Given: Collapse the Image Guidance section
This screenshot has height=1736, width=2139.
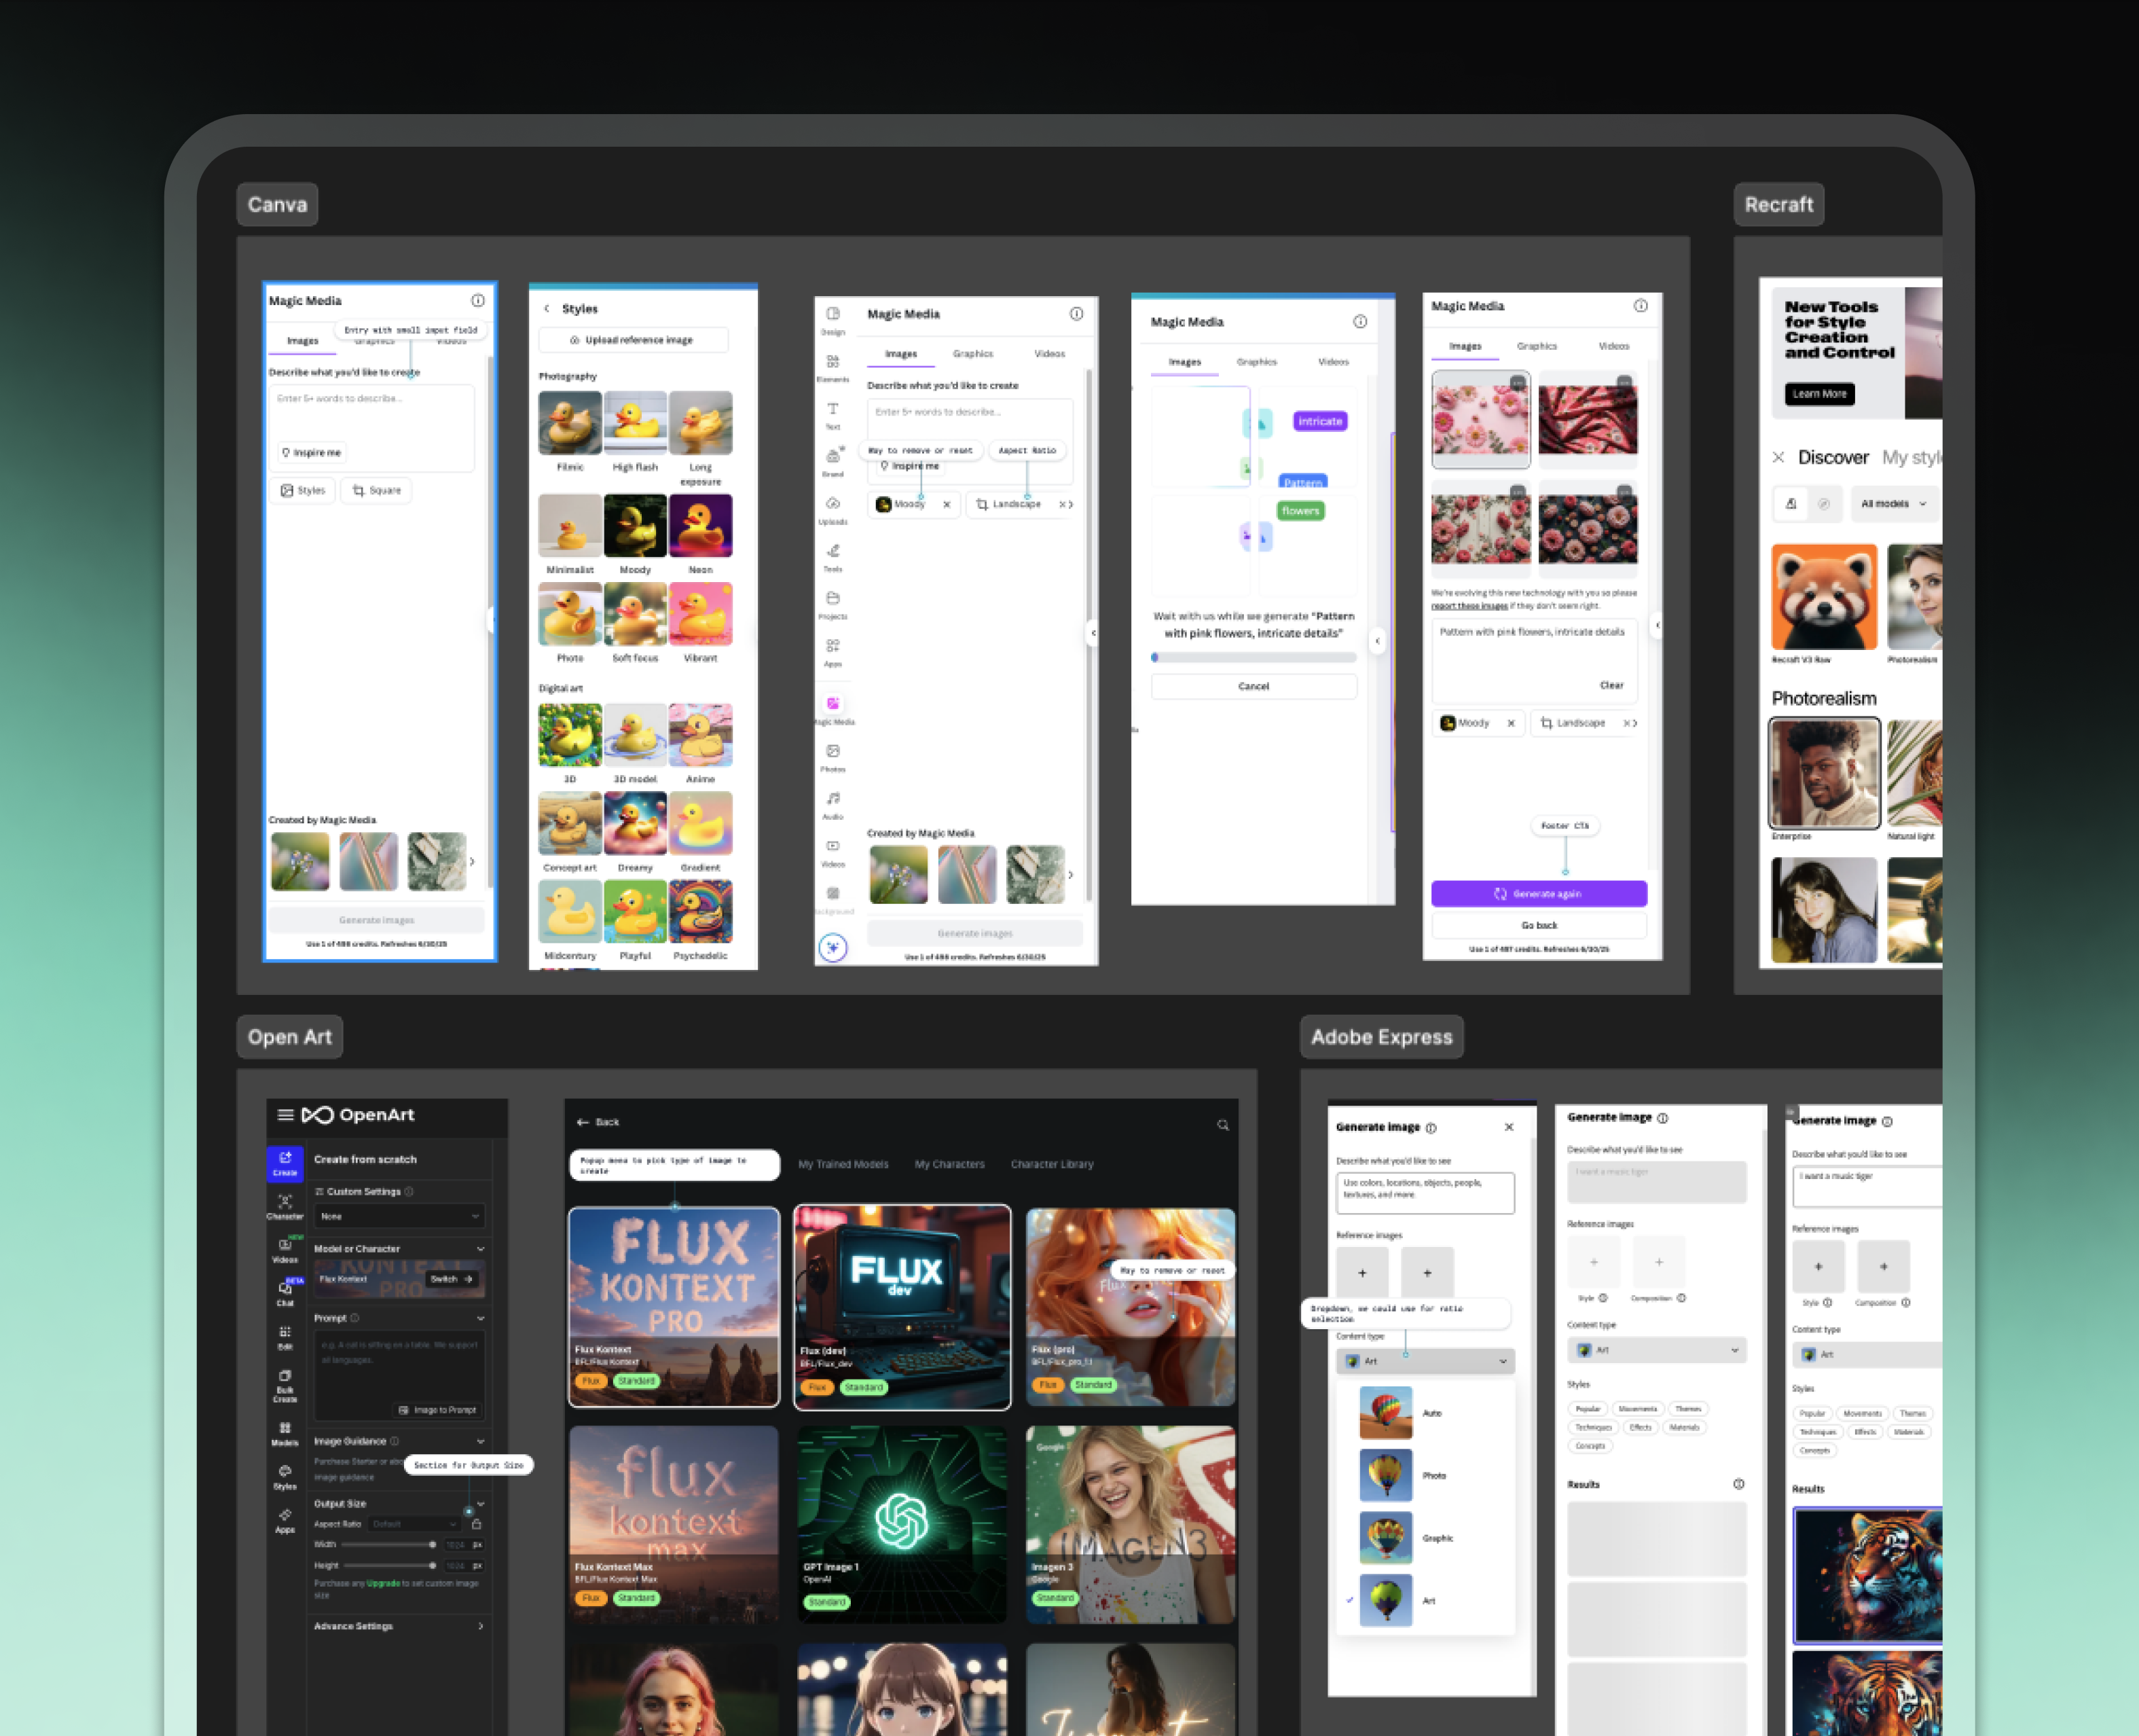Looking at the screenshot, I should (x=481, y=1441).
